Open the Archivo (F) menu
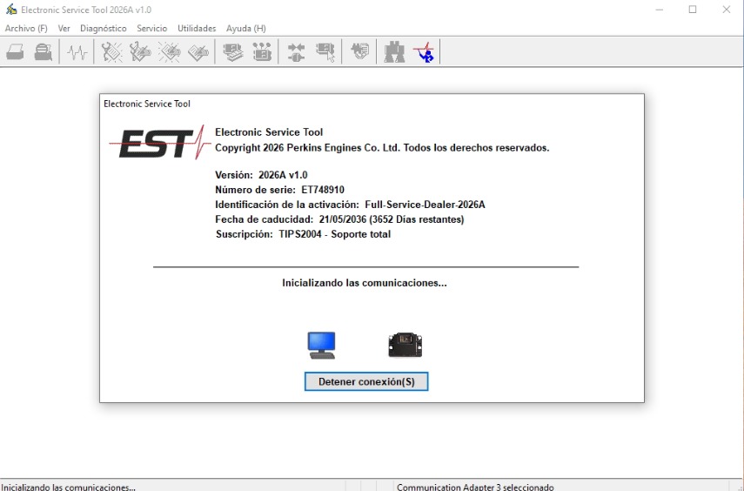 (x=26, y=29)
